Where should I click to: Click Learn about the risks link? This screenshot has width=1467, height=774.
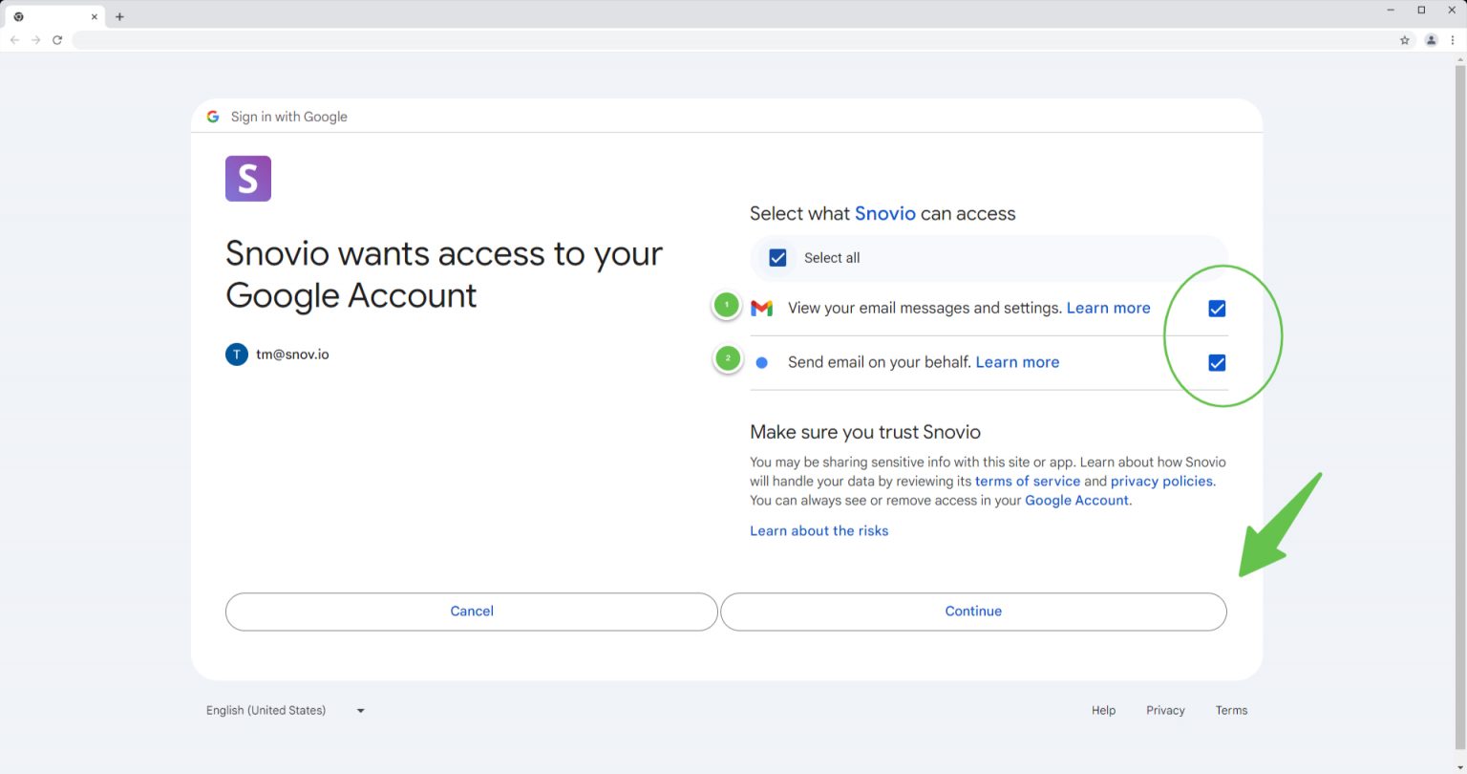point(819,531)
